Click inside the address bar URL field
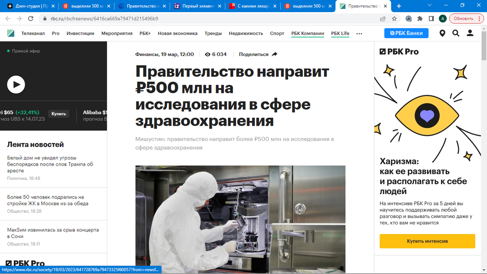The width and height of the screenshot is (487, 274). pyautogui.click(x=122, y=19)
